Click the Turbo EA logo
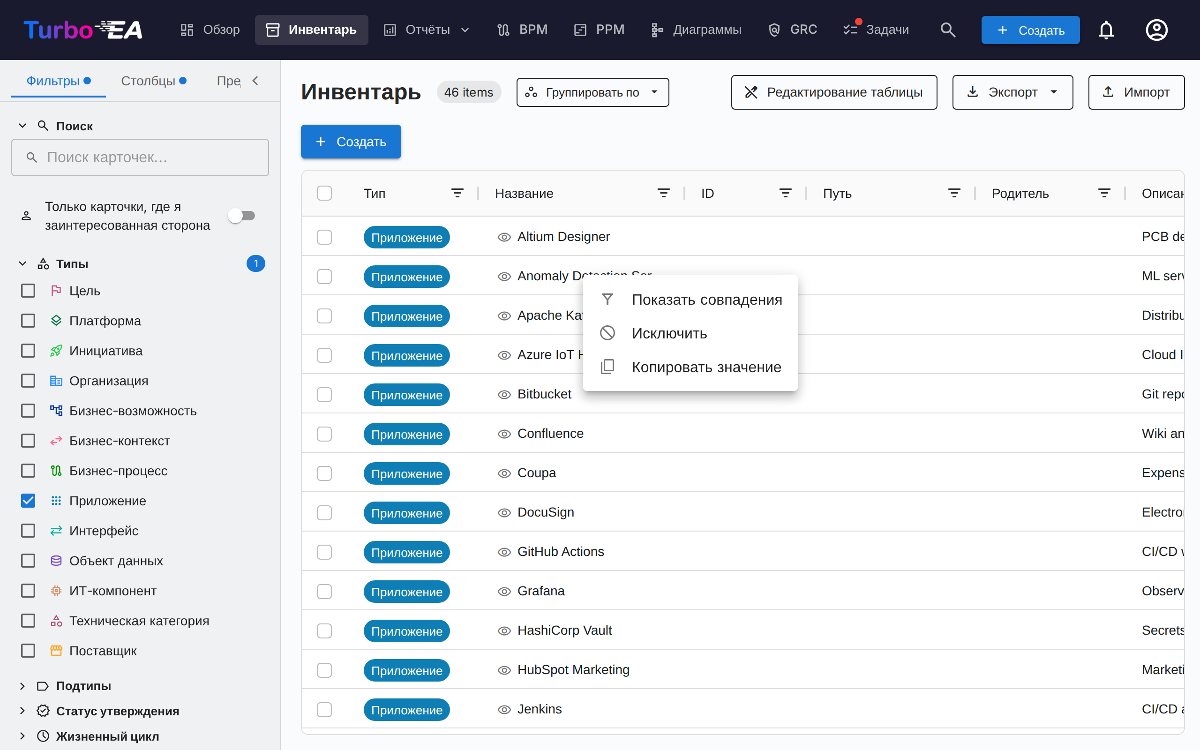Viewport: 1200px width, 750px height. [x=83, y=30]
